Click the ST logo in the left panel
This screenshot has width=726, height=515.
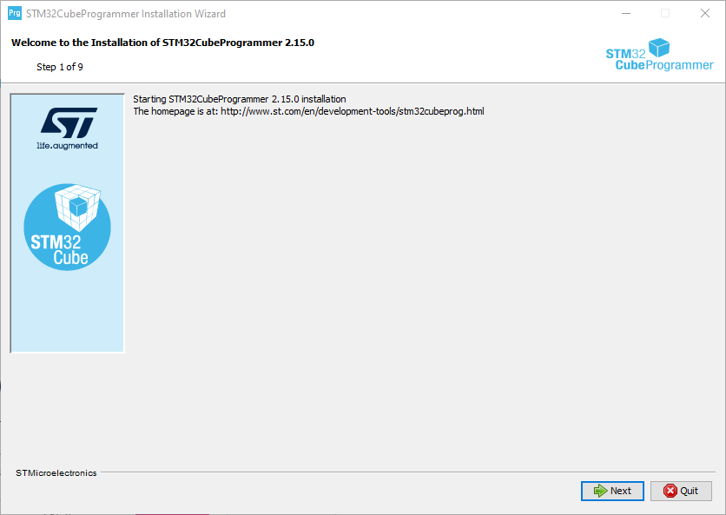pos(69,122)
